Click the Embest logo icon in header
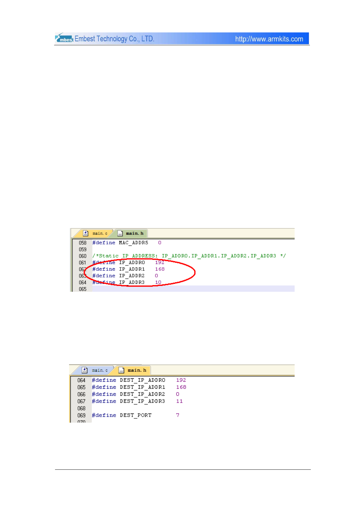 tap(64, 38)
